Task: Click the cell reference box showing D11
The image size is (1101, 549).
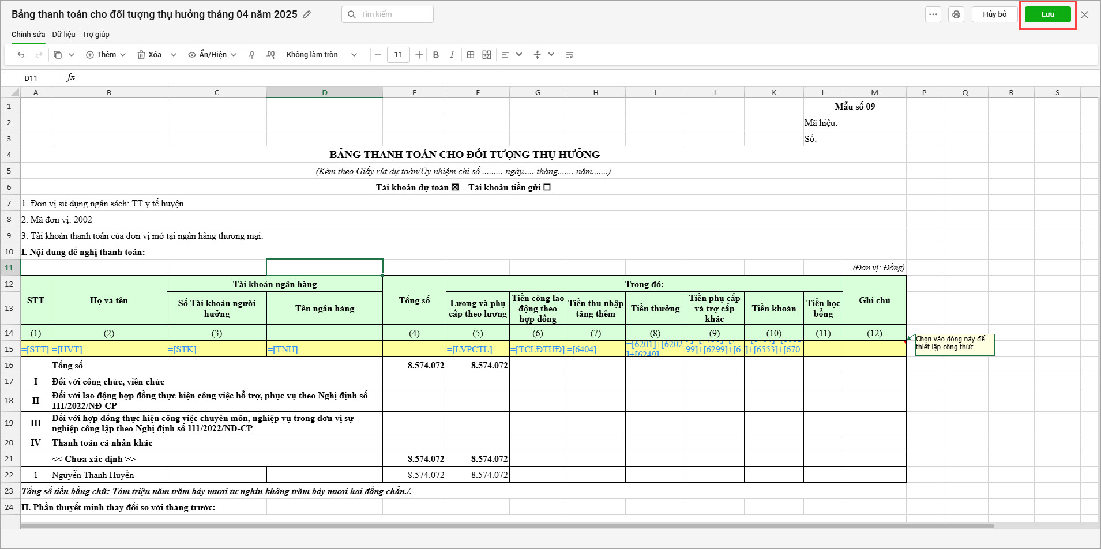Action: tap(31, 78)
